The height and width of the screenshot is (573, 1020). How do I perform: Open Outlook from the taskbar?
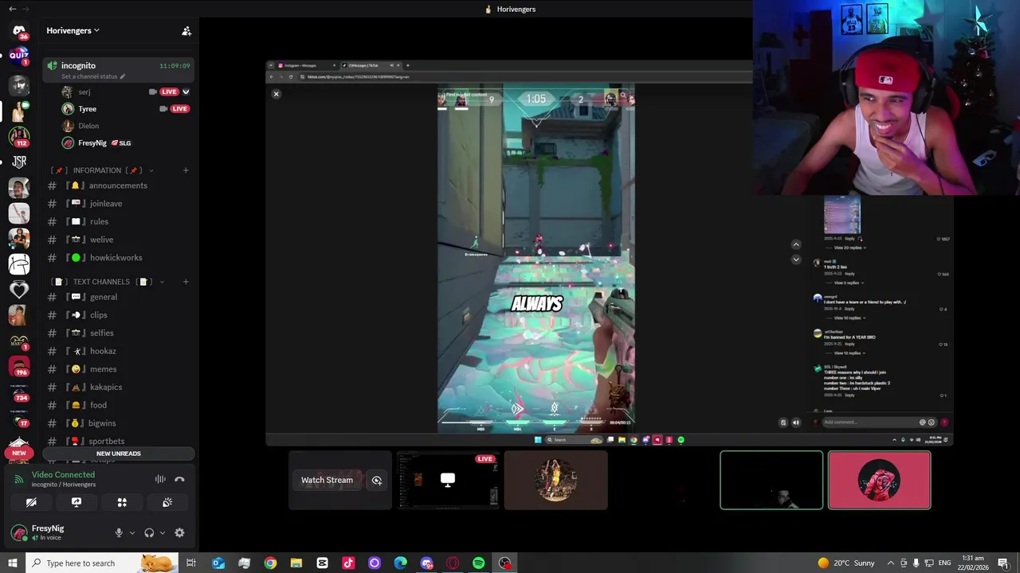click(218, 563)
